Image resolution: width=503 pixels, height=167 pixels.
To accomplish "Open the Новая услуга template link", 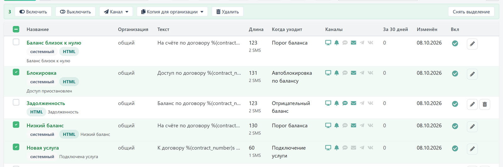I will pos(42,148).
